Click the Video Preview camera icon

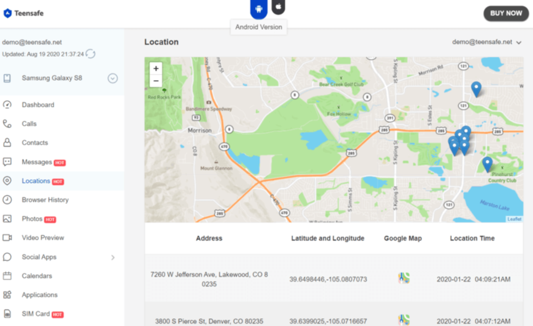coord(7,238)
